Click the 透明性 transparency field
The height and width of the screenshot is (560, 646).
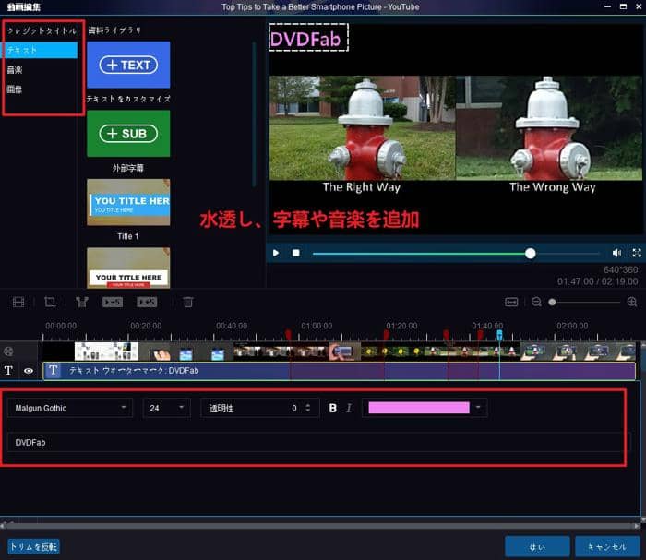[260, 408]
